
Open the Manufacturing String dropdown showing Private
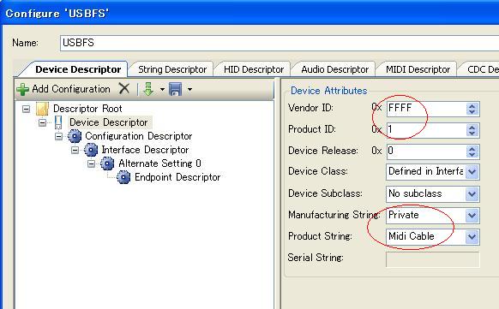click(472, 216)
